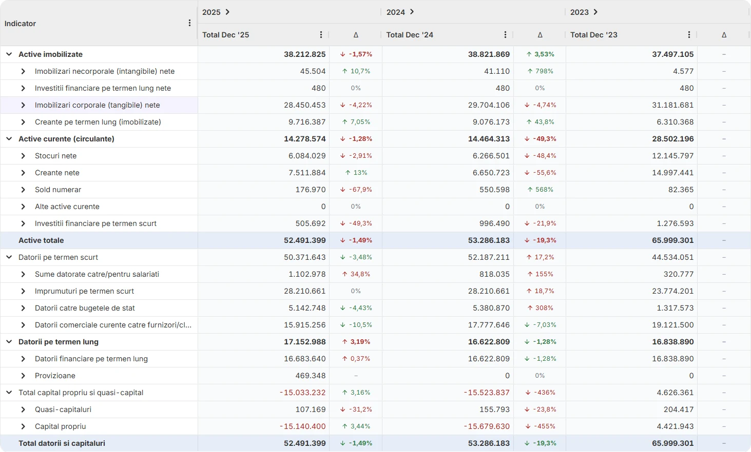The width and height of the screenshot is (751, 452).
Task: Open Total Dec '25 column menu
Action: pos(321,35)
